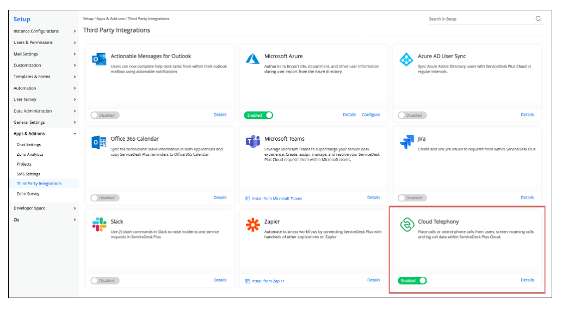Click the Azure AD User Sync diamond icon
This screenshot has height=309, width=562.
[x=406, y=59]
